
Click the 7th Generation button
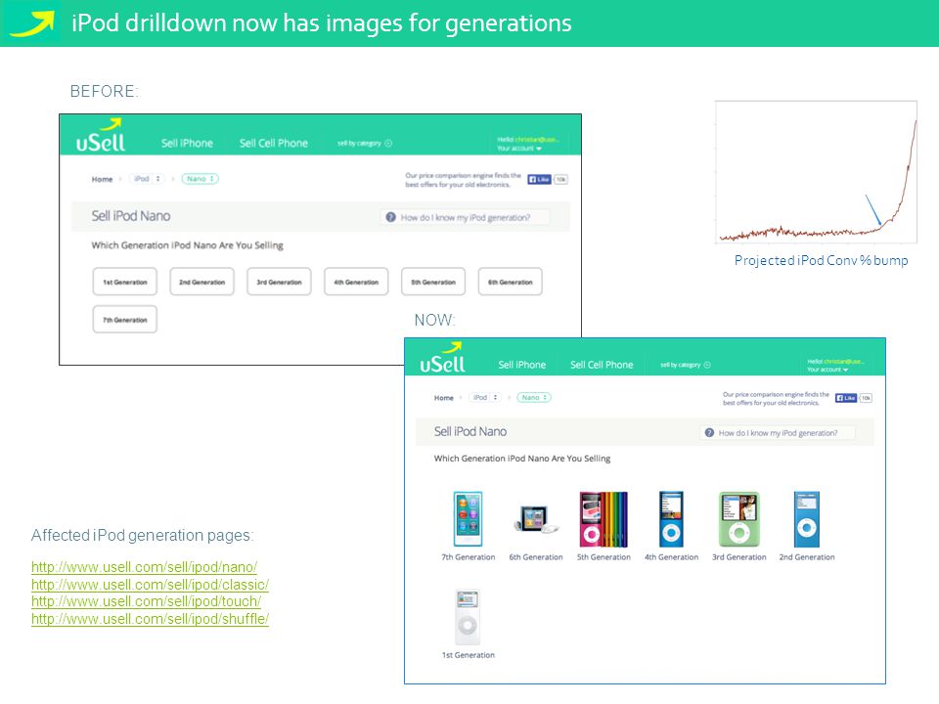[124, 319]
